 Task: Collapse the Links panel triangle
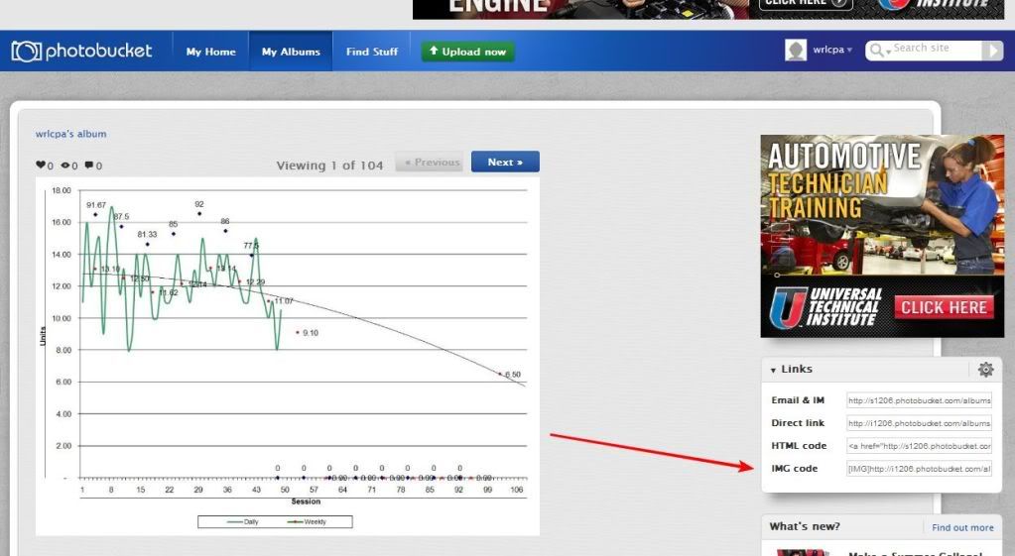click(773, 370)
